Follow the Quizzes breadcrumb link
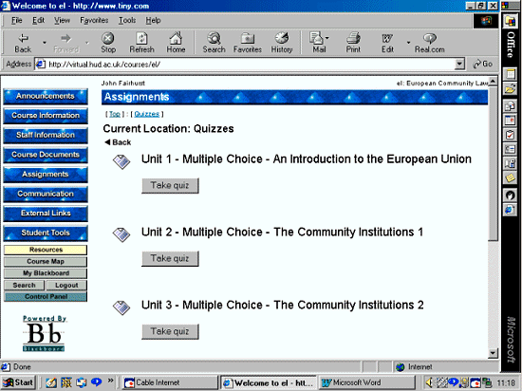Image resolution: width=522 pixels, height=391 pixels. pyautogui.click(x=147, y=114)
